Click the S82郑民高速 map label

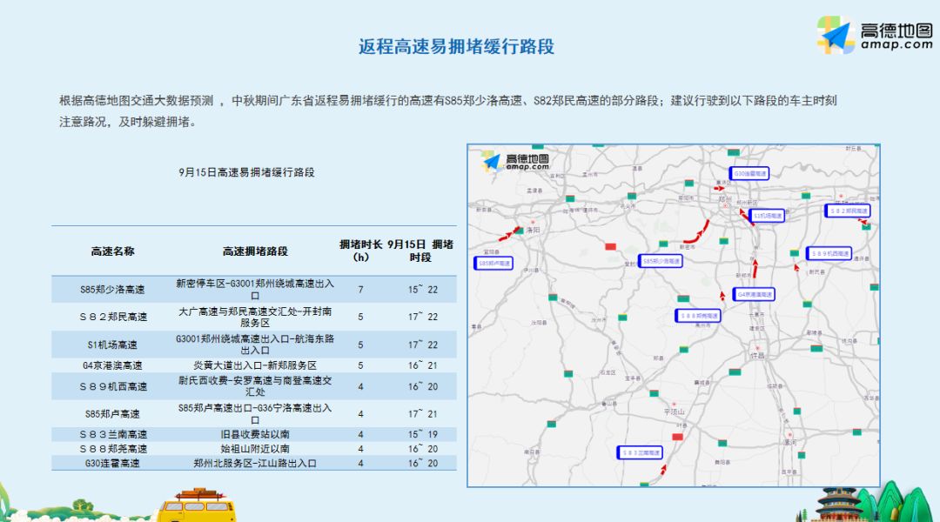(847, 211)
